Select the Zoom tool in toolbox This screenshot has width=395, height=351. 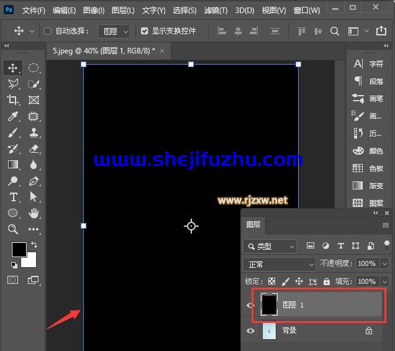tap(12, 229)
